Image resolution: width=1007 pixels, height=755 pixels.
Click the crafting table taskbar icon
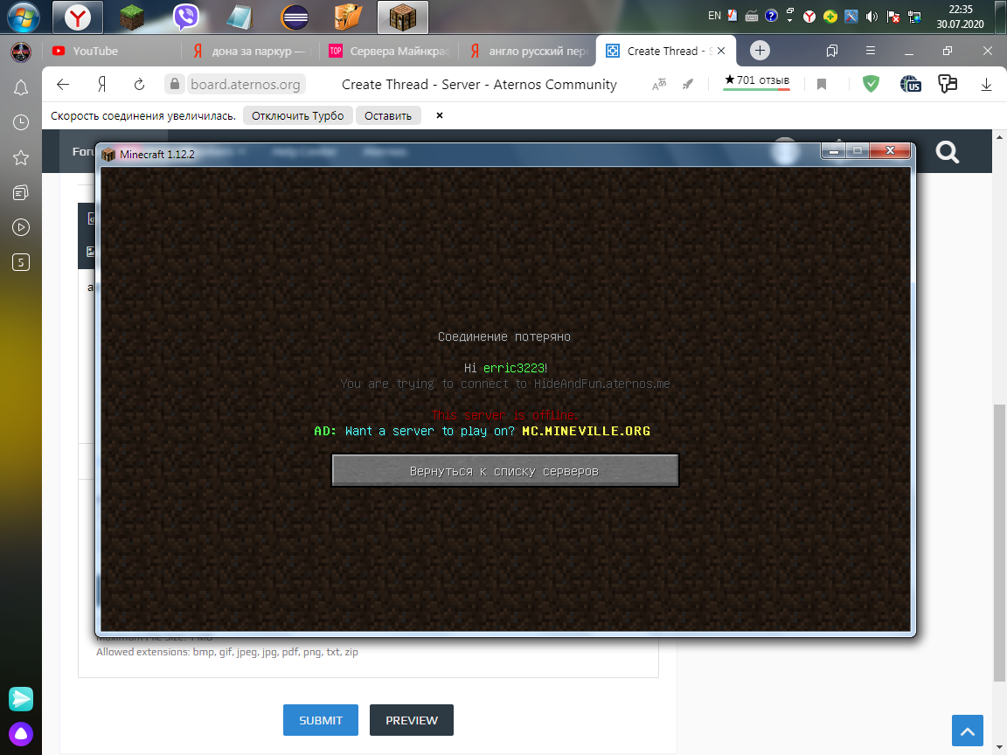pos(403,17)
